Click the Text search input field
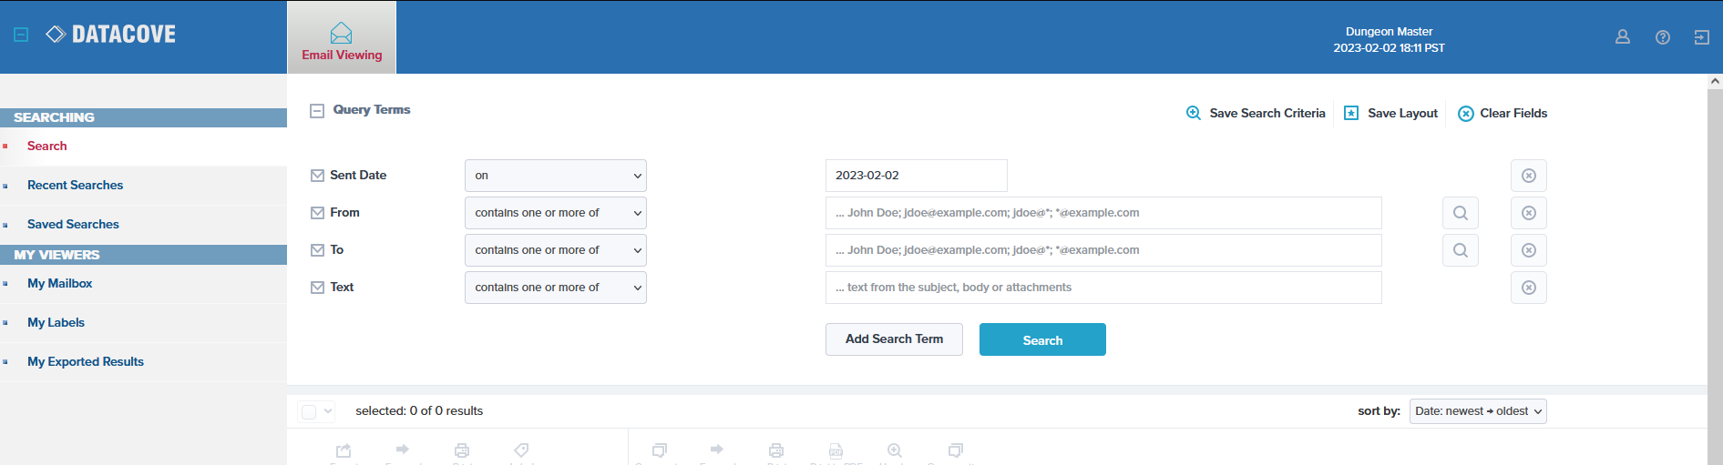1723x465 pixels. [x=1103, y=288]
